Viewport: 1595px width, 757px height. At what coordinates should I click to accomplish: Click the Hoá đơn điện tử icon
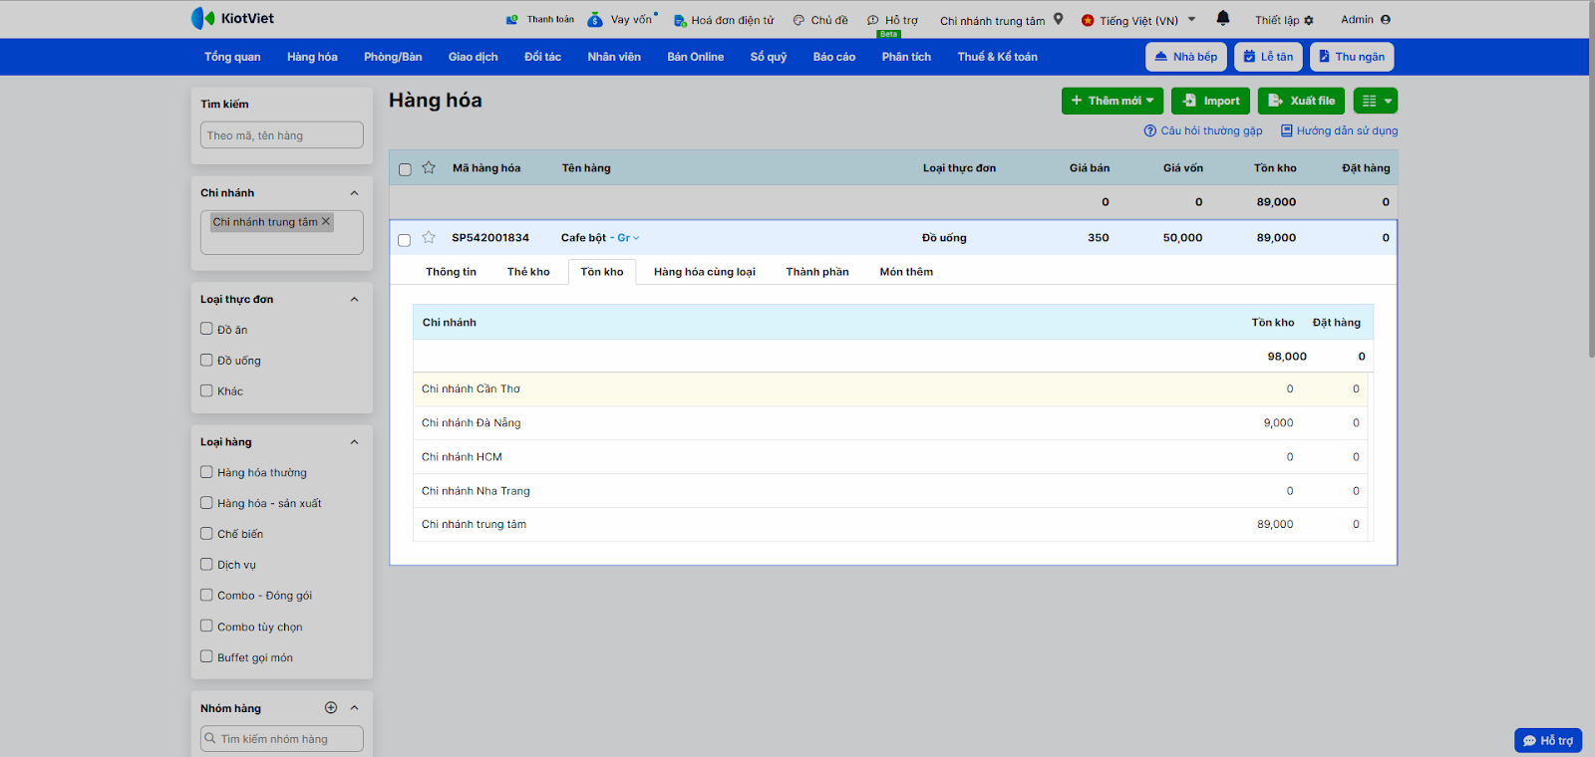[x=680, y=20]
